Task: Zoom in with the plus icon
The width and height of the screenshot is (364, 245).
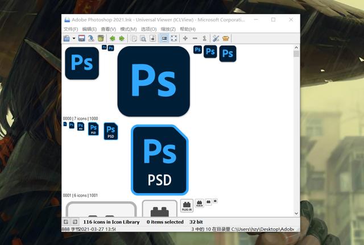Action: pyautogui.click(x=185, y=38)
